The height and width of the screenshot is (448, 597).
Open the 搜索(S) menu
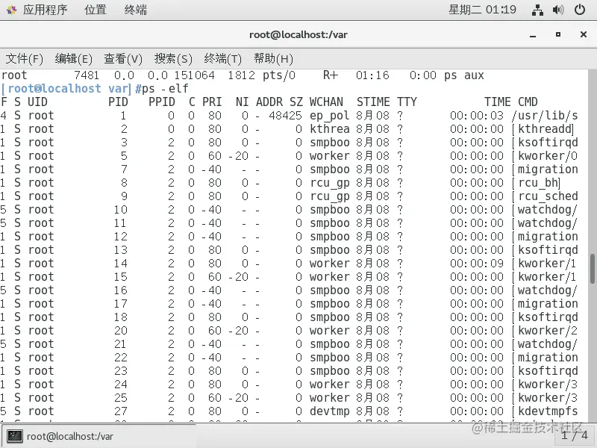[173, 59]
